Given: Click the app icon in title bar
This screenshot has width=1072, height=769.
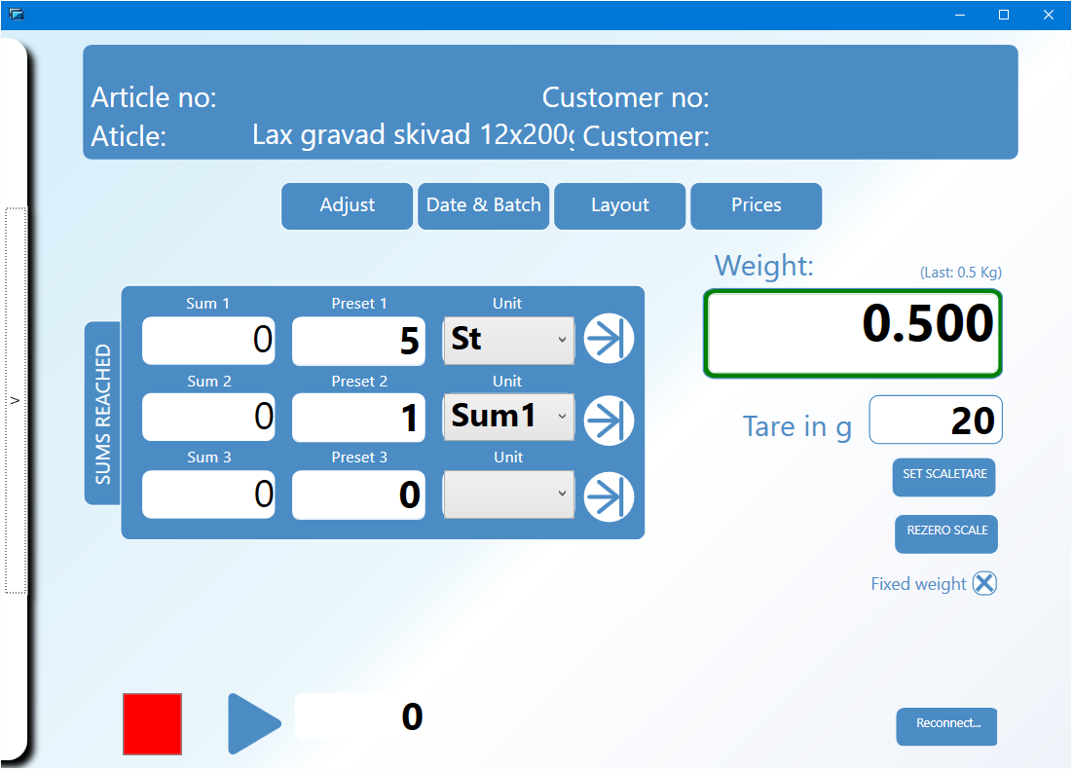Looking at the screenshot, I should [x=16, y=15].
